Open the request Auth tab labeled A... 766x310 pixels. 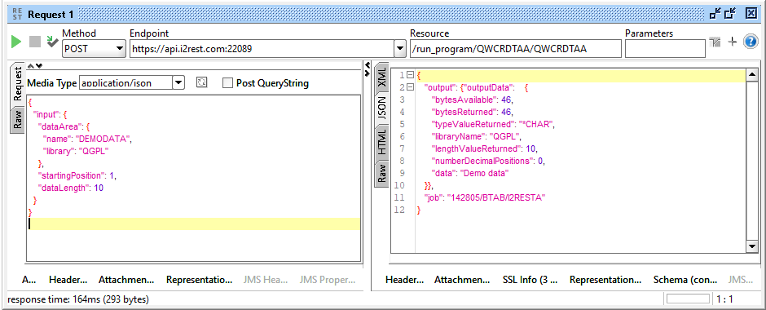pos(29,280)
